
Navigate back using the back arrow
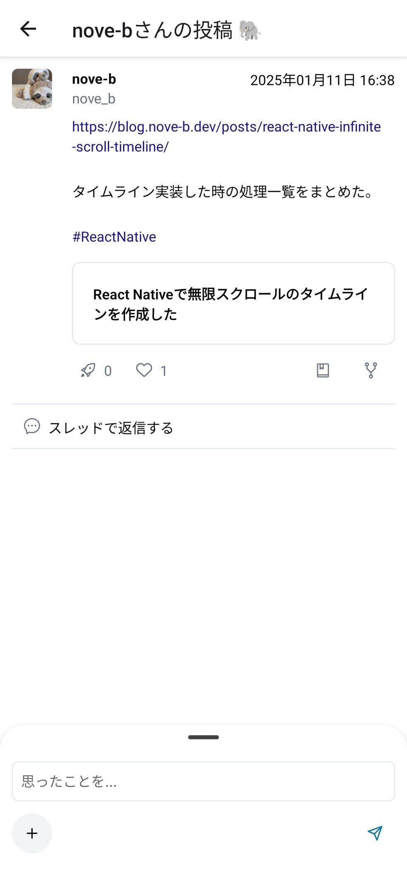[28, 29]
